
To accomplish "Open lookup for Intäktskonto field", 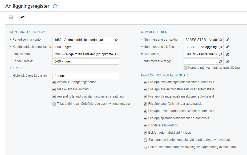I will coord(116,54).
